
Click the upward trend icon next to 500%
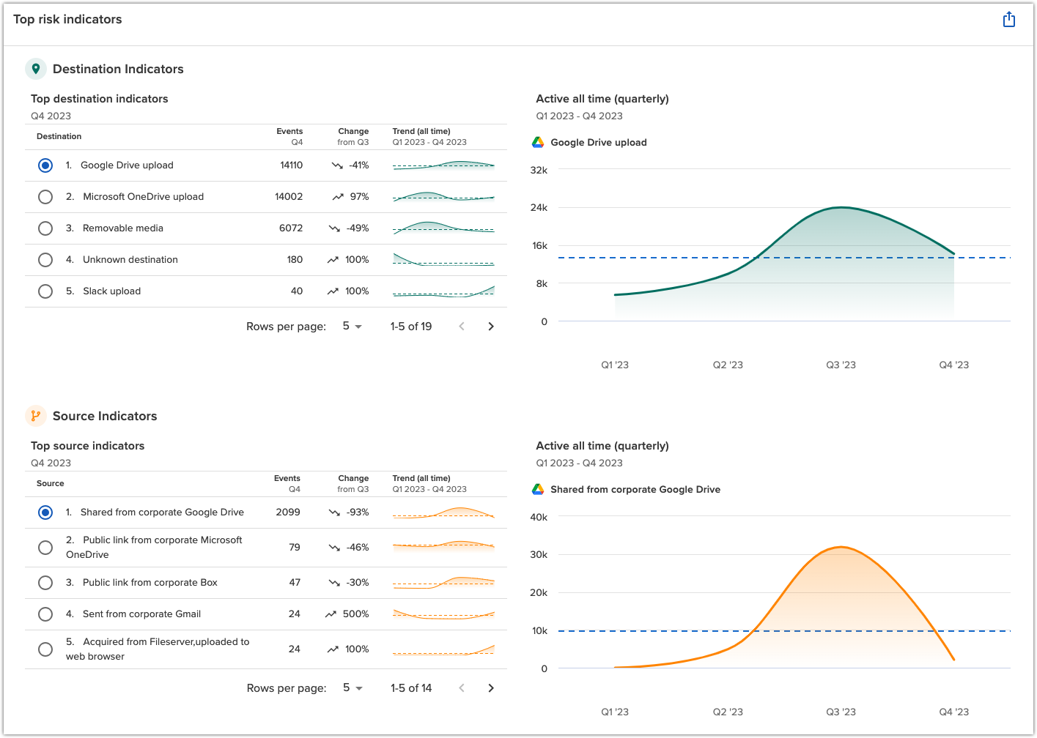332,614
